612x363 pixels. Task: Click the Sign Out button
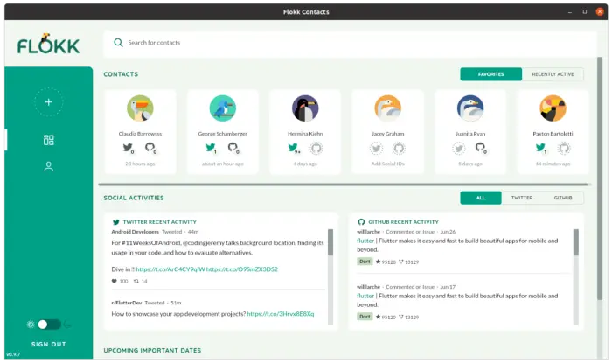[x=48, y=345]
